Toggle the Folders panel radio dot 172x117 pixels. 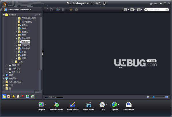[x=4, y=15]
